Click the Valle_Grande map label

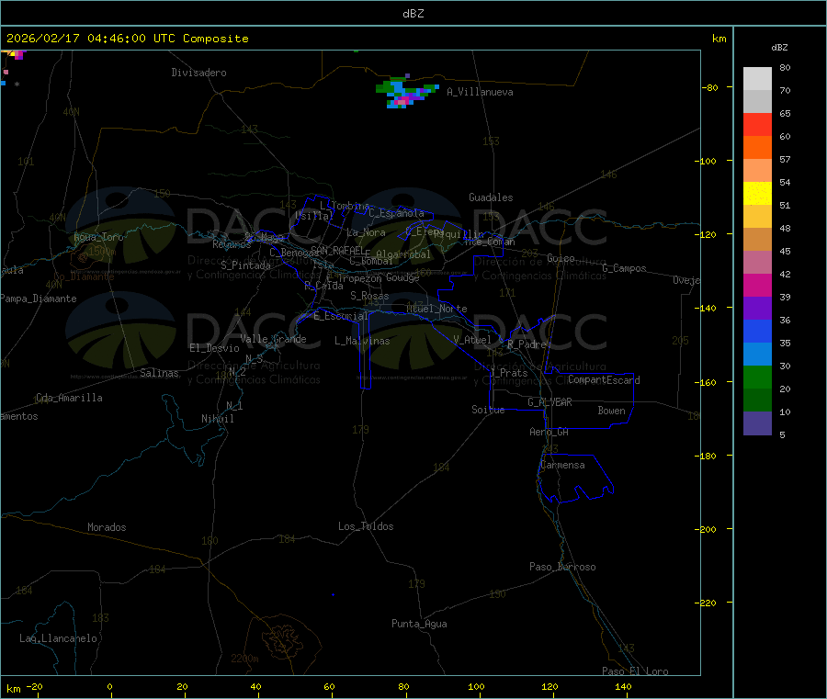pyautogui.click(x=273, y=339)
